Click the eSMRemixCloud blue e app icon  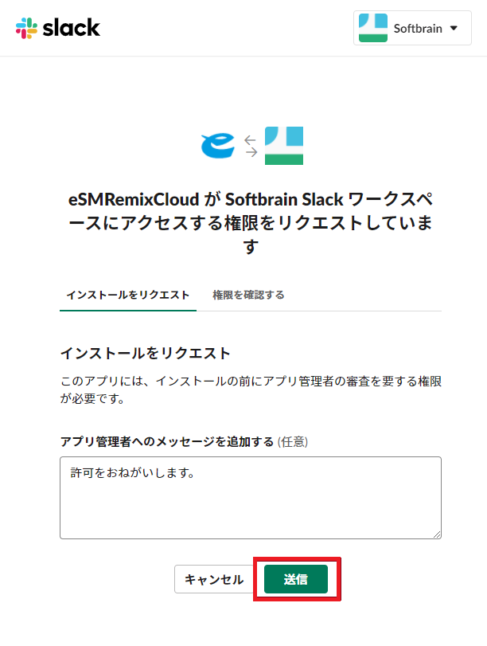pos(218,146)
